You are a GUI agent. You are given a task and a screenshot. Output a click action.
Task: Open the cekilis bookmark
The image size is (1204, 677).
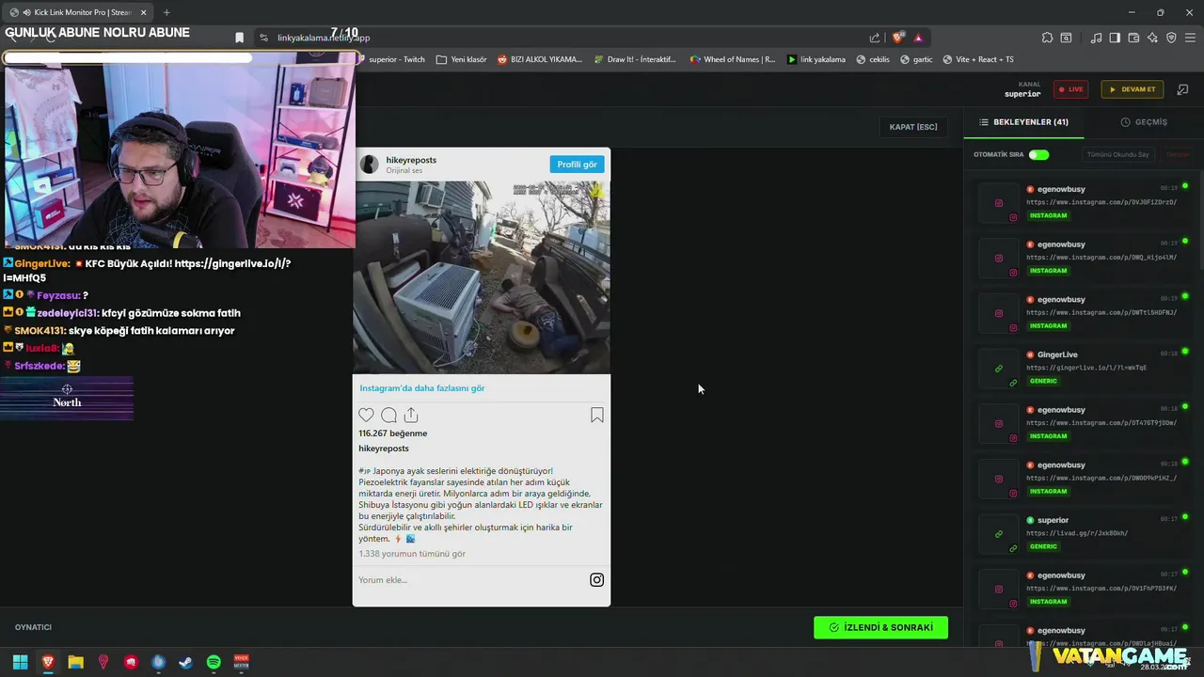pos(873,59)
